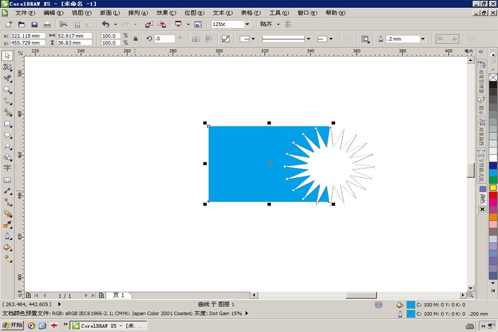Screen dimensions: 498x332
Task: Select the Interactive Blend tool
Action: [7, 214]
